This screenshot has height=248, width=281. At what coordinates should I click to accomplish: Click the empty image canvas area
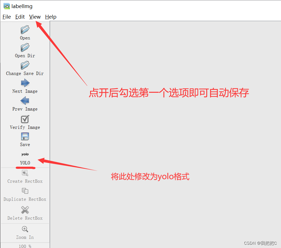pos(165,134)
